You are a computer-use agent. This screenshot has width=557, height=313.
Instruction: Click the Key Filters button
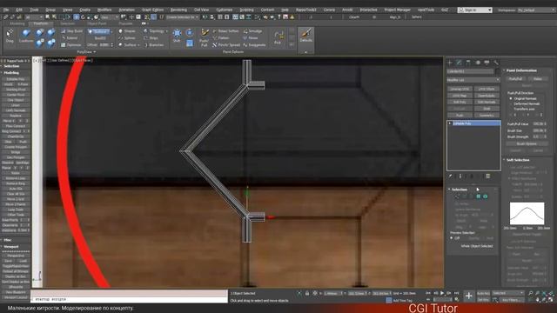(x=511, y=300)
